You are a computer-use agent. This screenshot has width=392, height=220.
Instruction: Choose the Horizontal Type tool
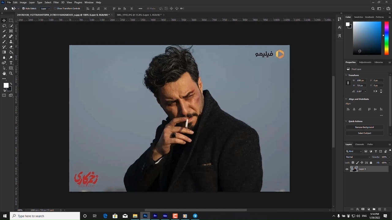11,63
